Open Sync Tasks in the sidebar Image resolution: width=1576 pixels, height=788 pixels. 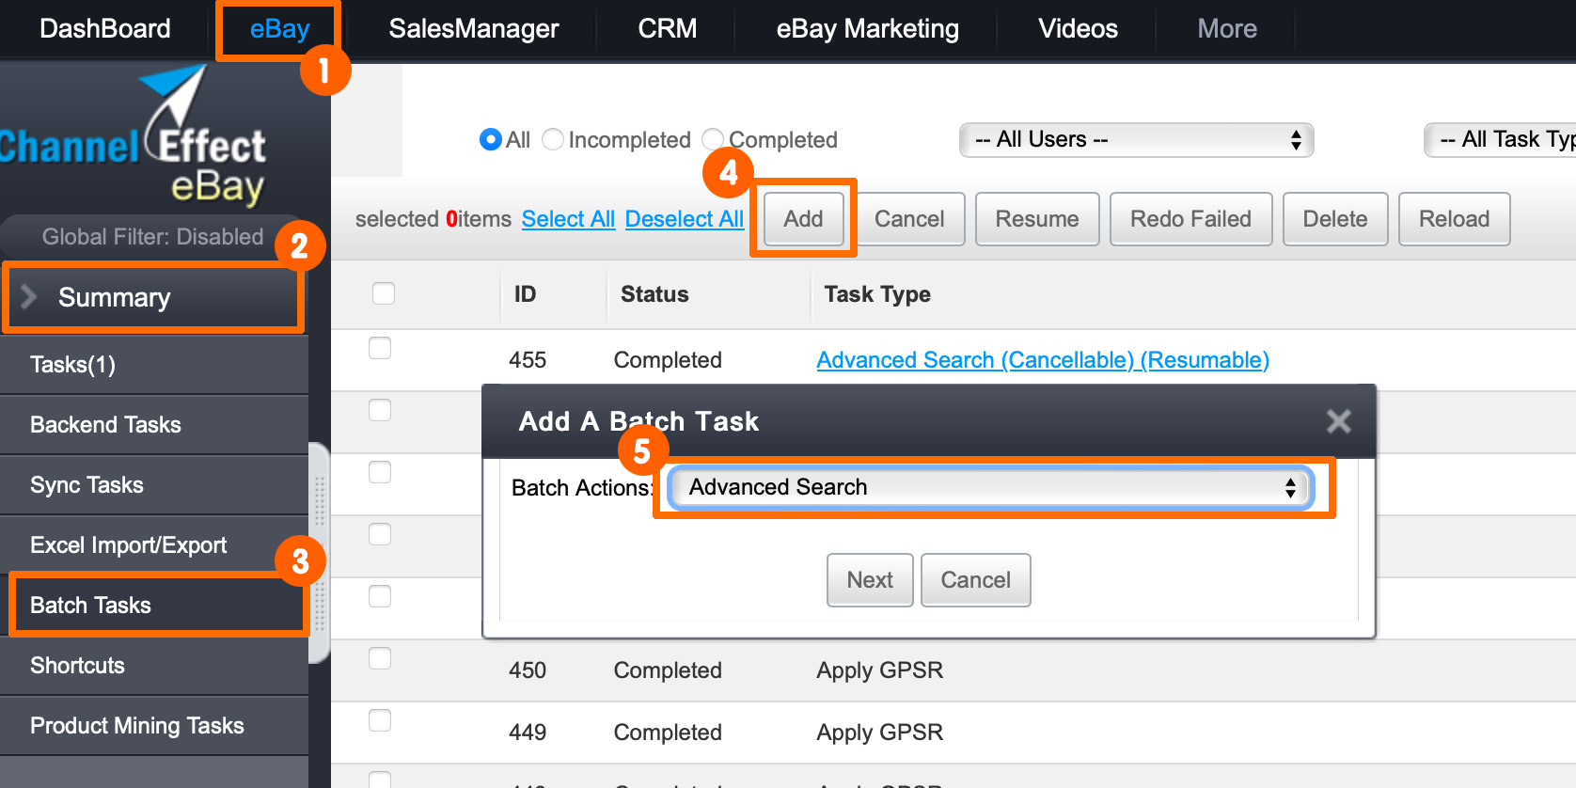[154, 485]
